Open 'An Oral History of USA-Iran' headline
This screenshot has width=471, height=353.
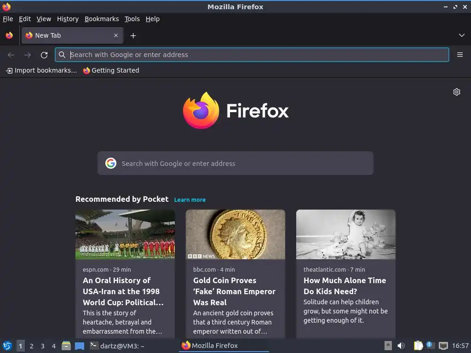(123, 291)
